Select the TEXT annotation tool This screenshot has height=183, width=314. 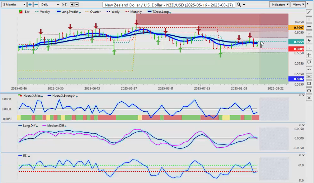[309, 76]
